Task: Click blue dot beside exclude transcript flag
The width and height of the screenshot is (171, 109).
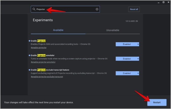Action: 29,70
